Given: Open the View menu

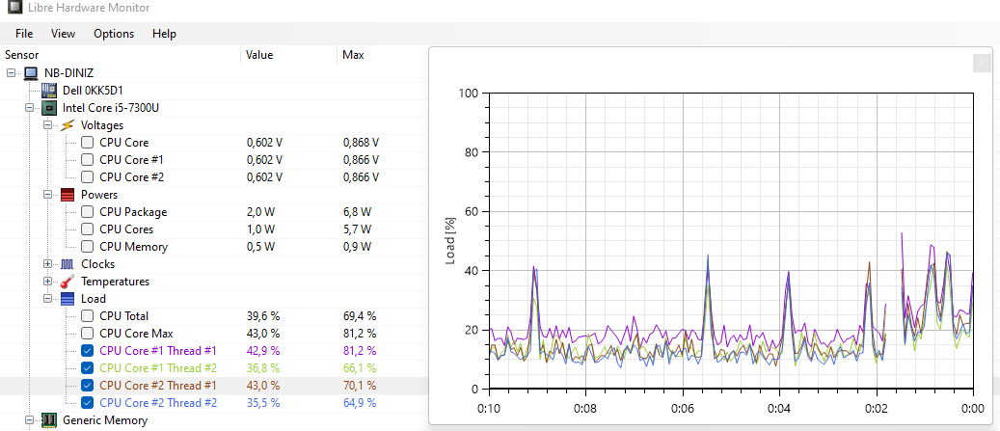Looking at the screenshot, I should click(63, 34).
